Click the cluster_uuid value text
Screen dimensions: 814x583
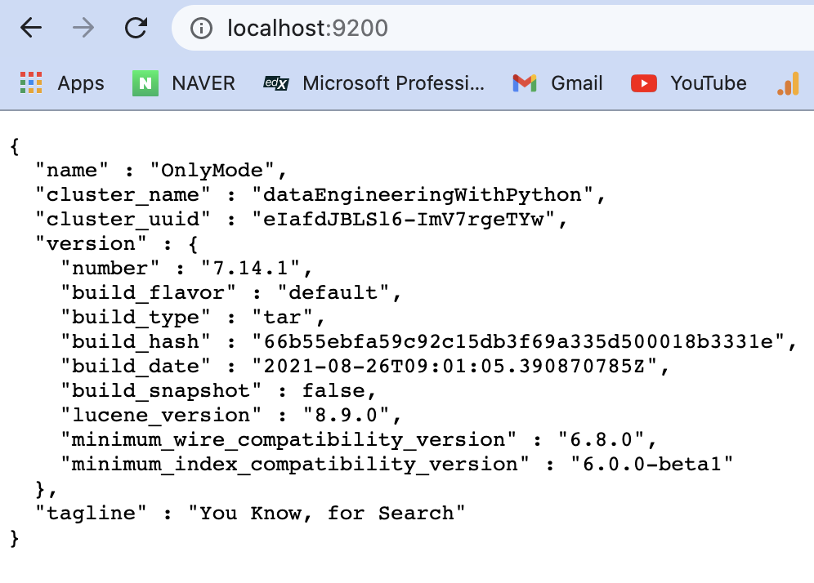tap(404, 220)
